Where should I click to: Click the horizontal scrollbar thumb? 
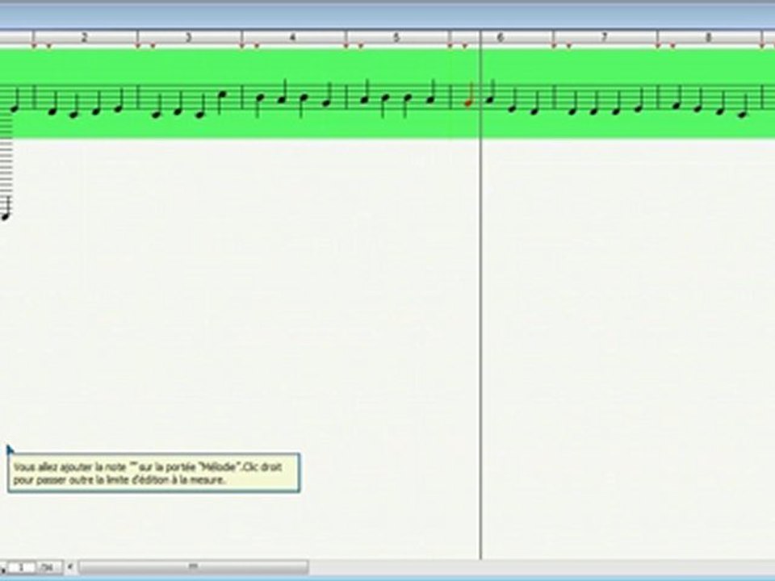[193, 566]
